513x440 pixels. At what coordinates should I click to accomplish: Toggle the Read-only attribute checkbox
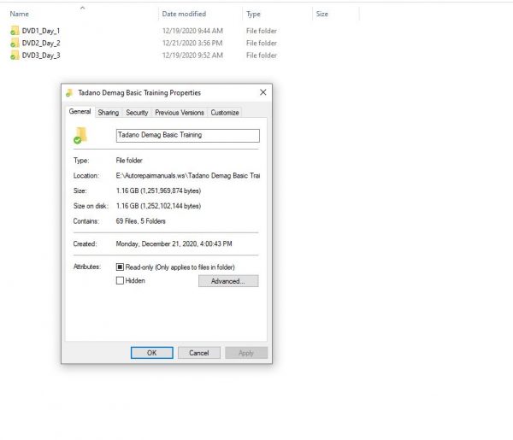[x=120, y=267]
